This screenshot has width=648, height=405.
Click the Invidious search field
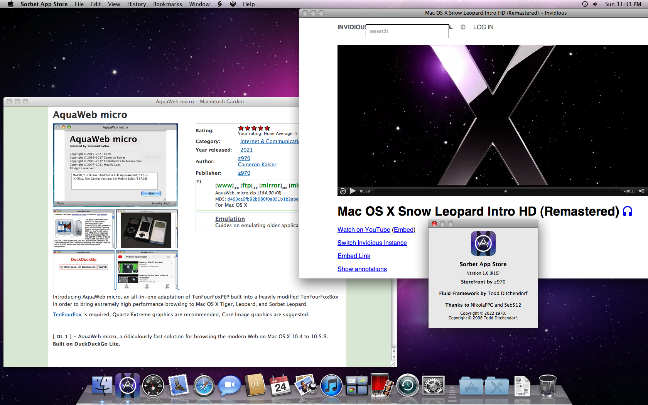coord(407,31)
